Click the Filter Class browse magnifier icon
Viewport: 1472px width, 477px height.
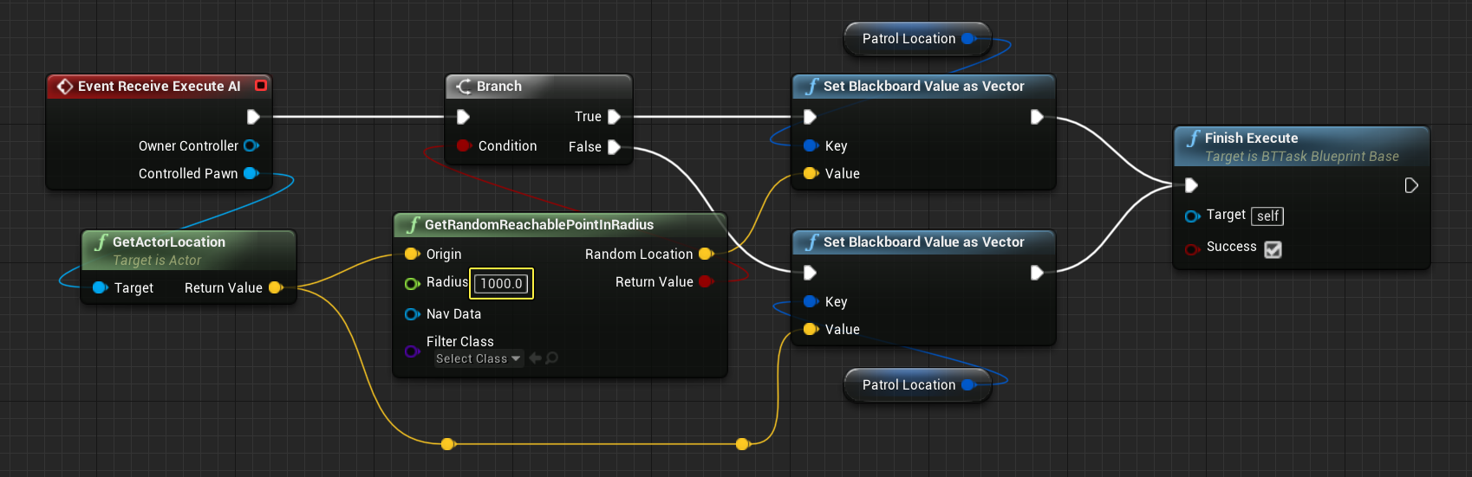pos(551,358)
